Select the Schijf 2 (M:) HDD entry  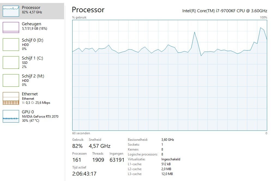33,76
